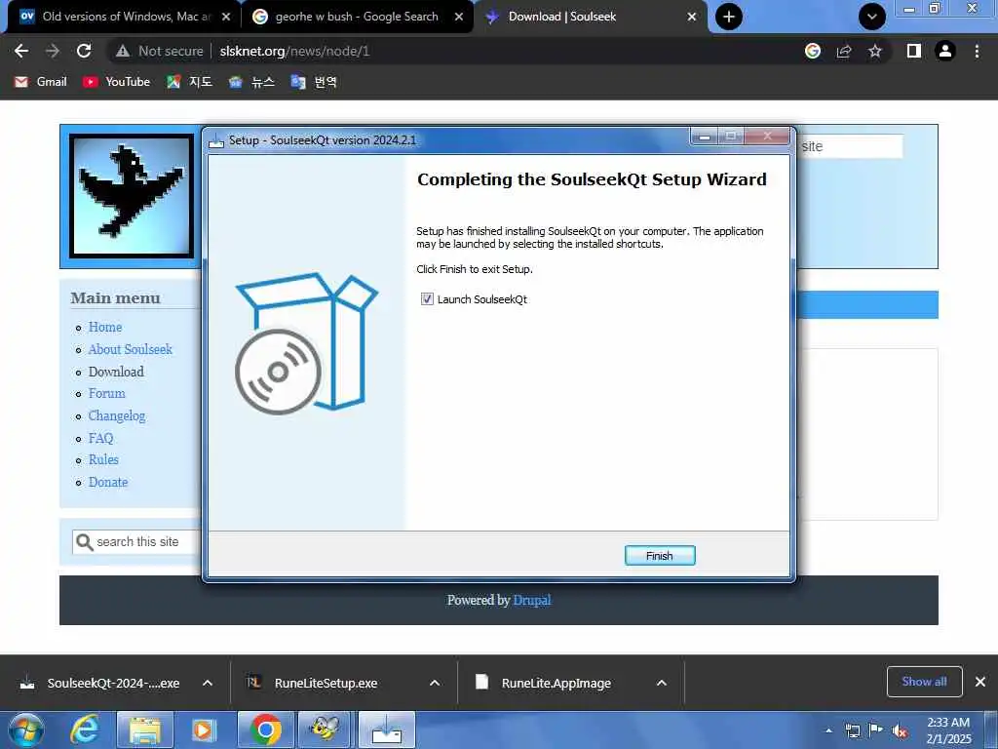998x749 pixels.
Task: Expand options for SoulseekQt download
Action: (x=208, y=683)
